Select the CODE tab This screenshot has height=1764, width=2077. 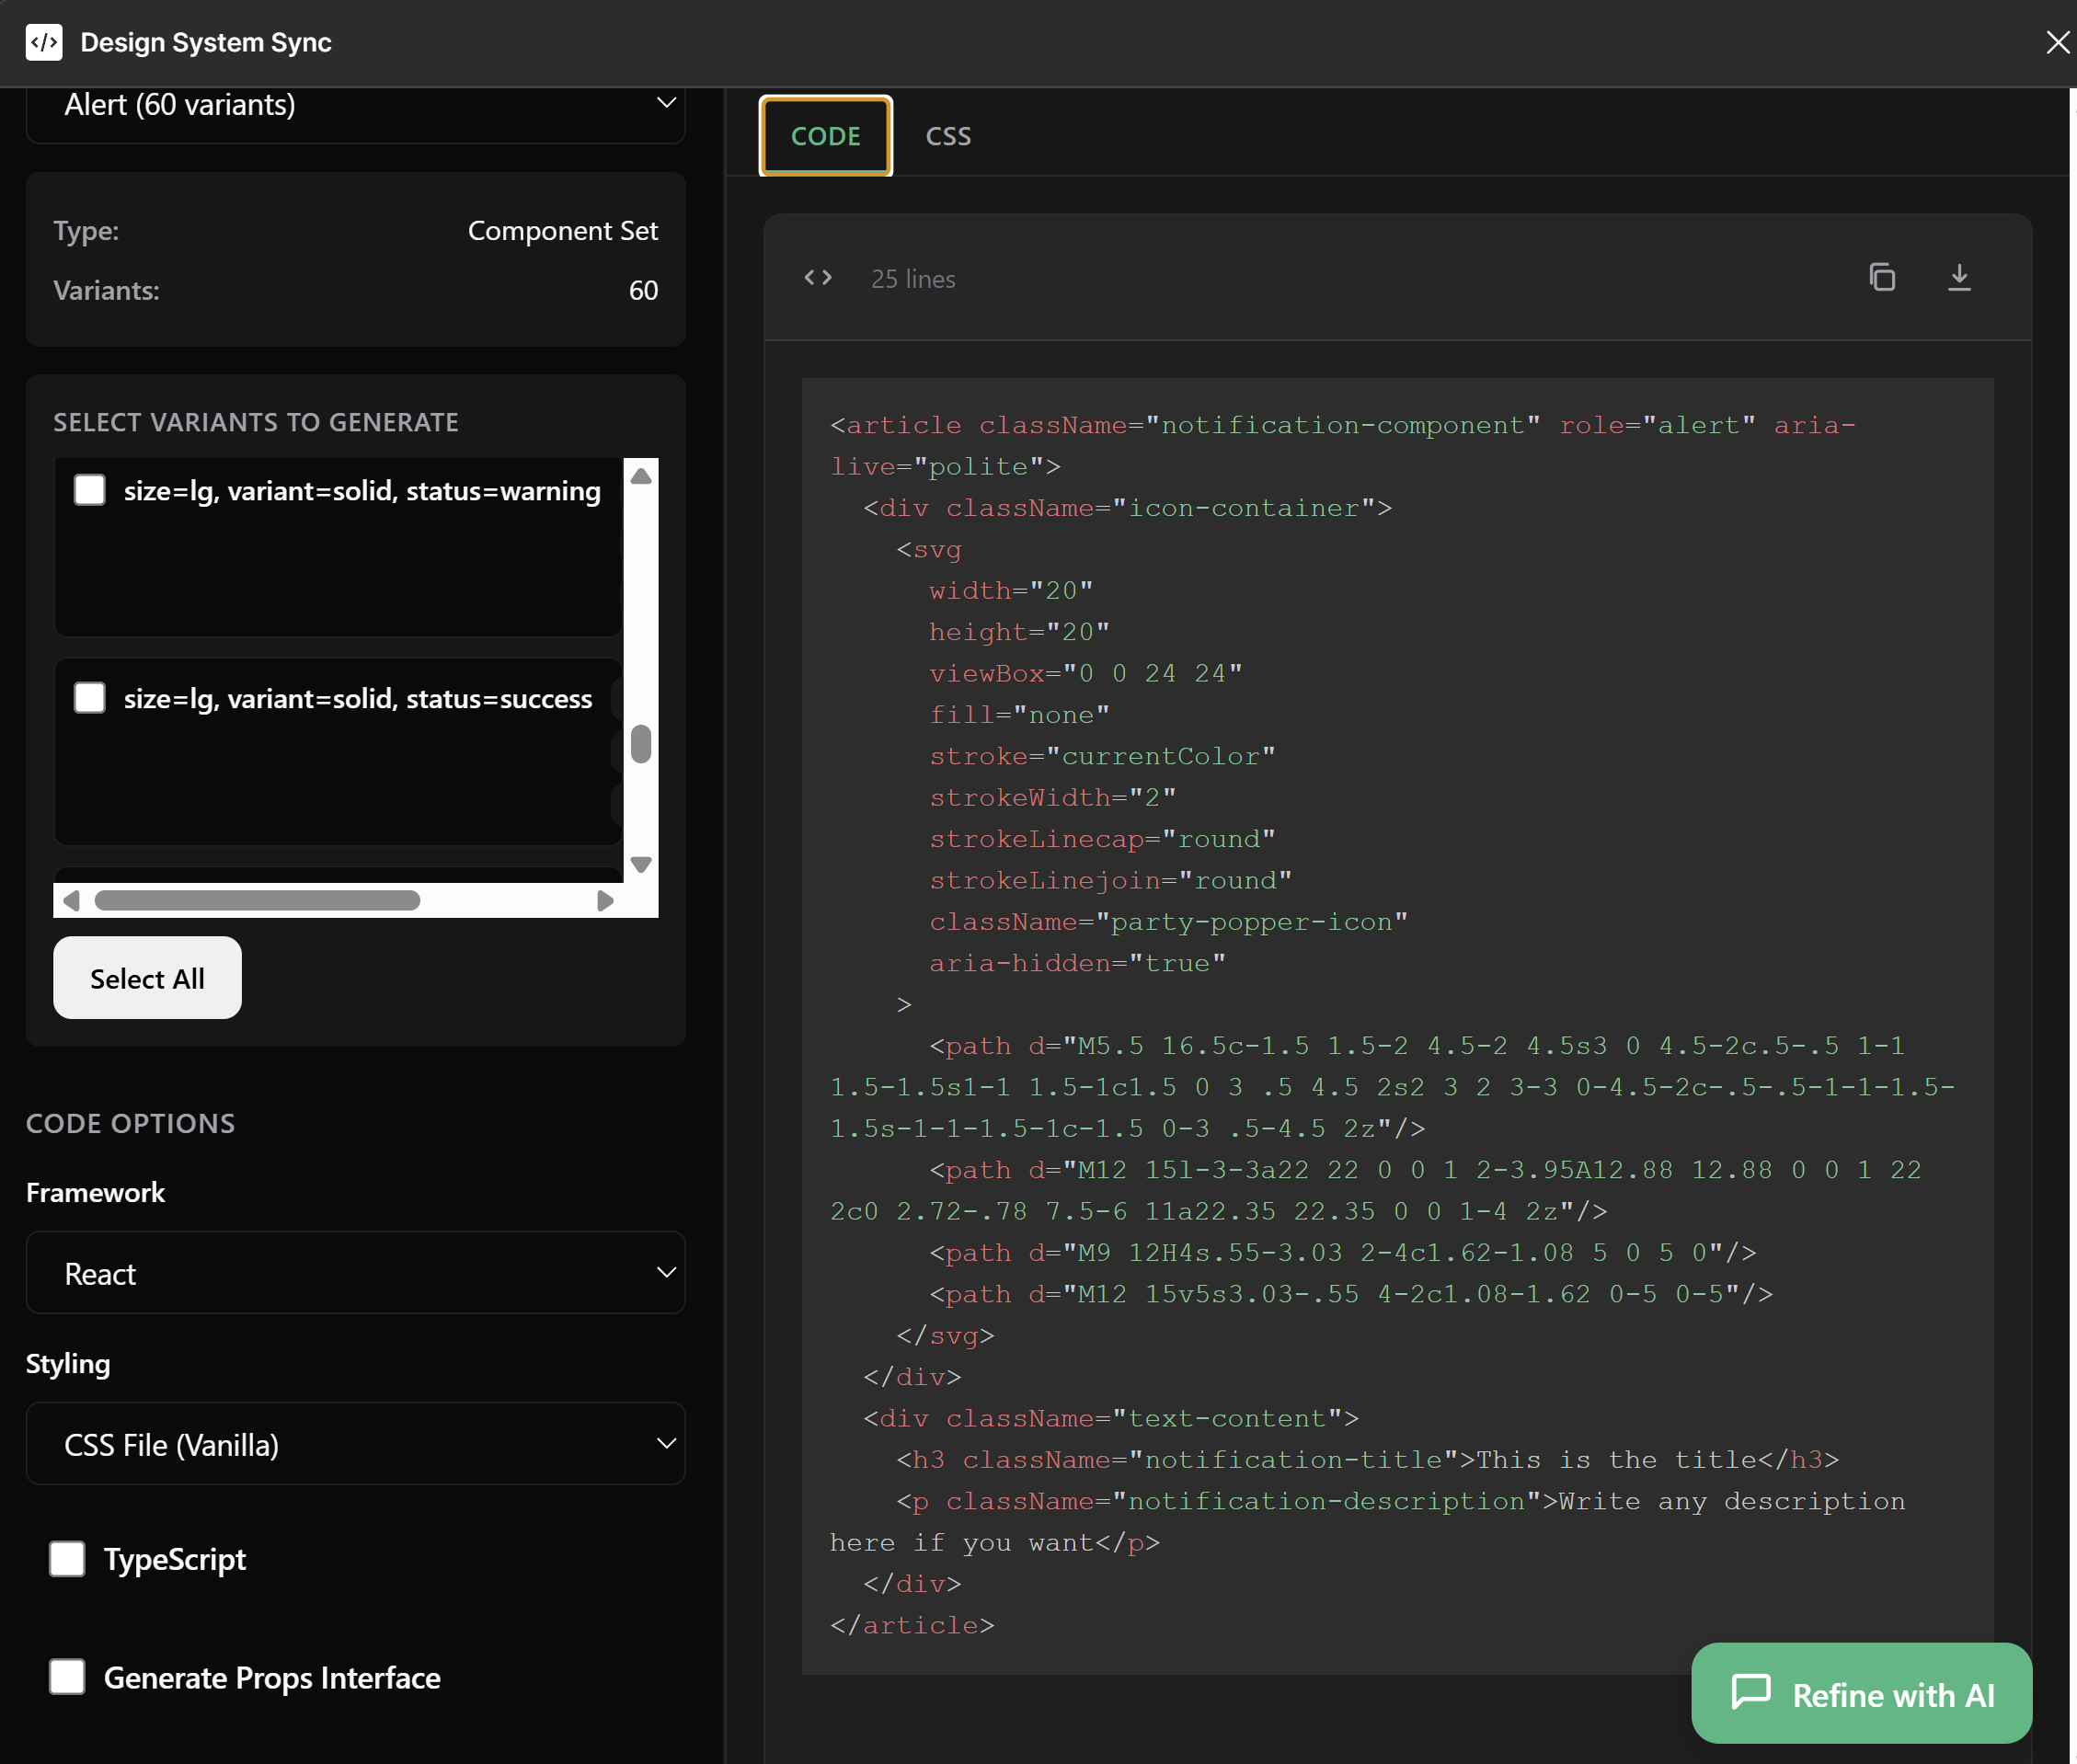824,136
